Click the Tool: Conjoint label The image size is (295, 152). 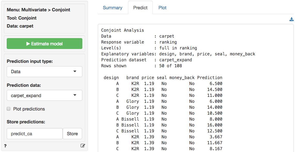(22, 18)
